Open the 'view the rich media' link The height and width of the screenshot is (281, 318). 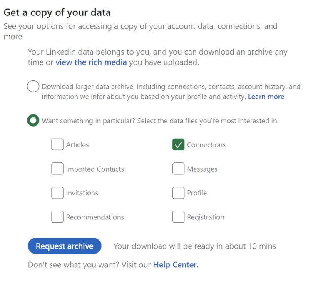(x=91, y=62)
